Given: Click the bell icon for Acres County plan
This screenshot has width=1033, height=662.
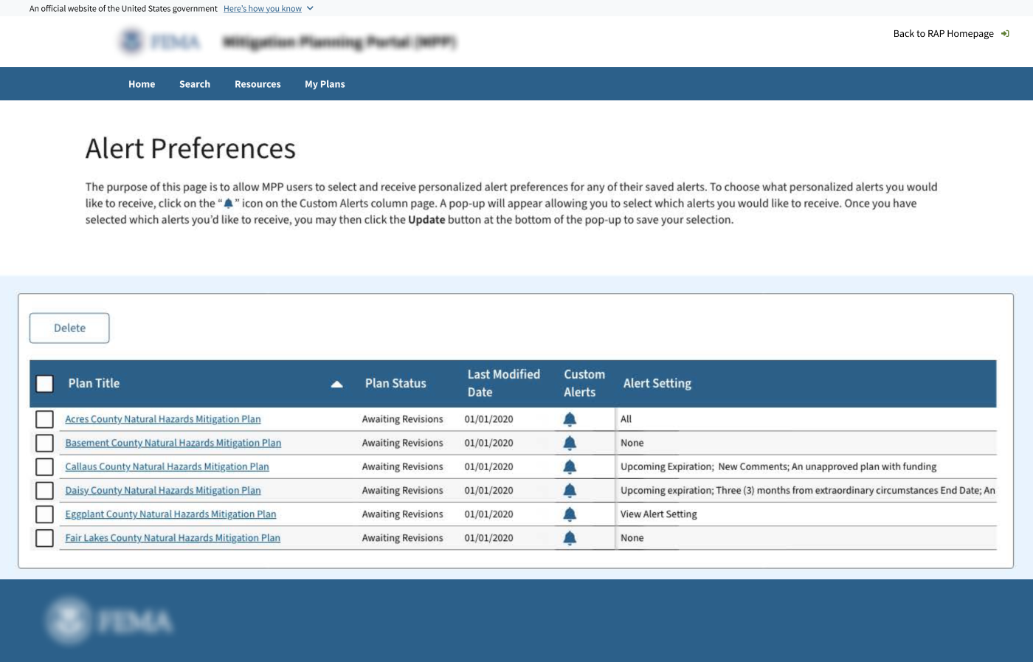Looking at the screenshot, I should click(x=570, y=419).
